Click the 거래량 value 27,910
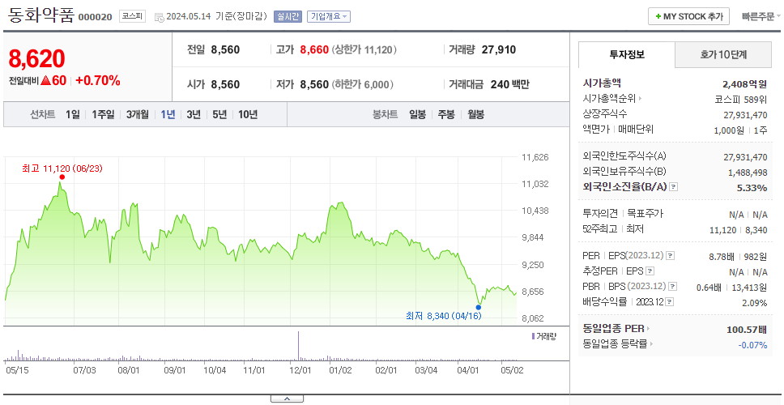The height and width of the screenshot is (405, 784). (498, 49)
